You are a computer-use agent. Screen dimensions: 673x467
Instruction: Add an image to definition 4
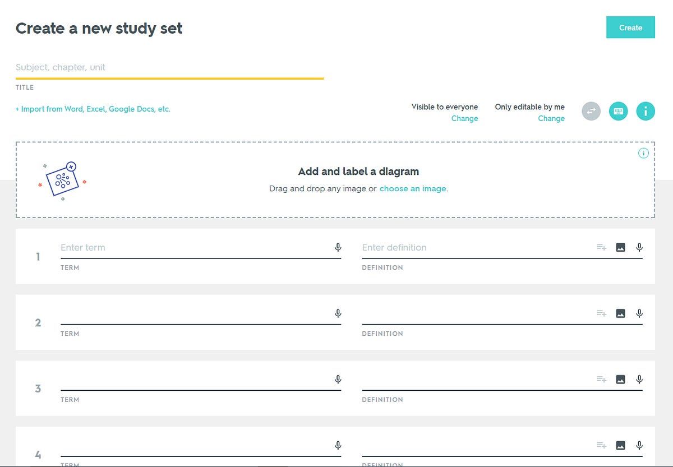click(x=621, y=445)
